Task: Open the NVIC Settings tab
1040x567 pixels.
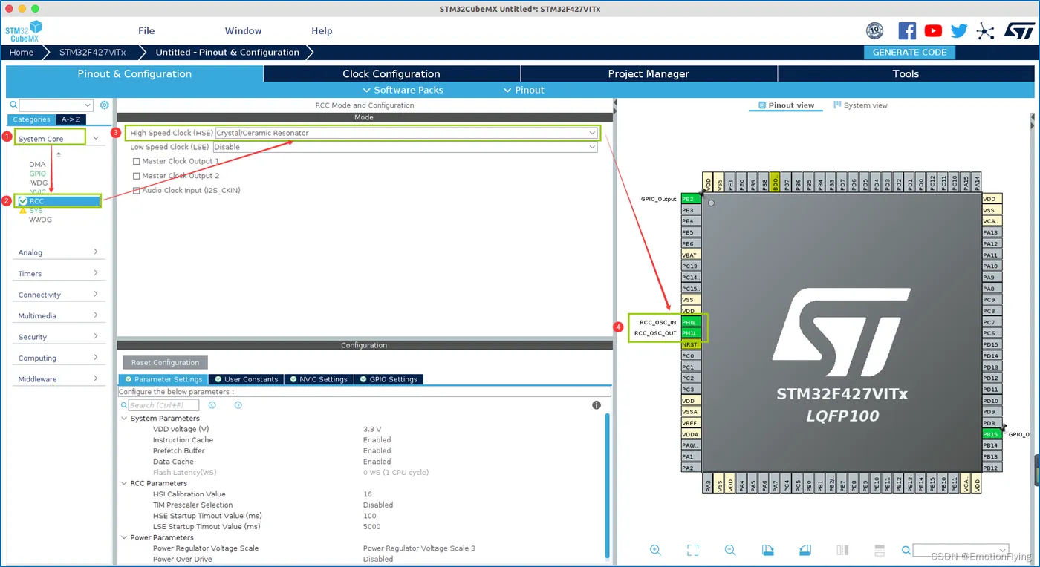Action: 318,379
